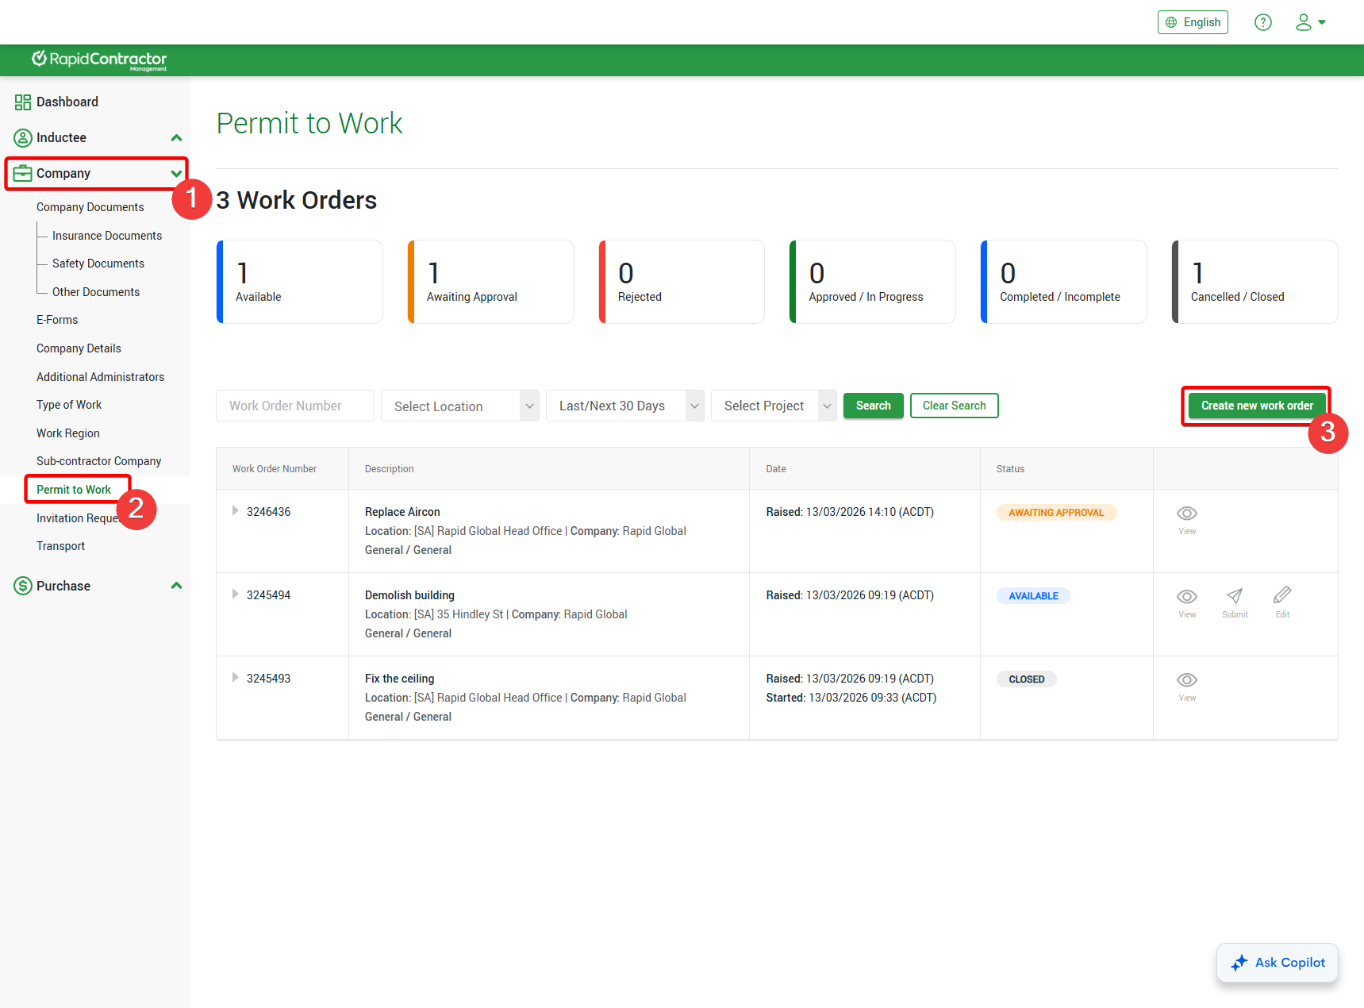Open Insurance Documents in sidebar
Viewport: 1364px width, 1008px height.
(106, 236)
